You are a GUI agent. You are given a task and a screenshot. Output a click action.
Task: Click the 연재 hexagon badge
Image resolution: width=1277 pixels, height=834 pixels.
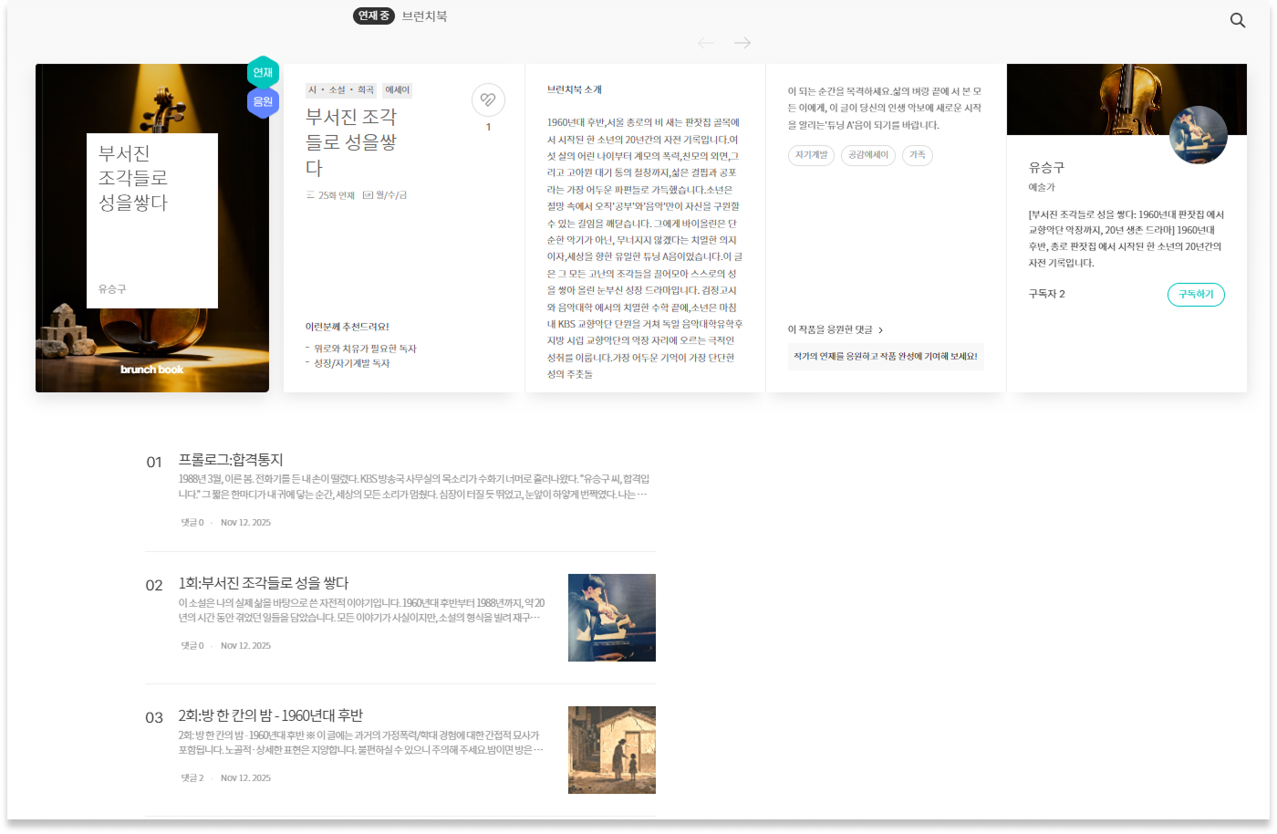263,72
